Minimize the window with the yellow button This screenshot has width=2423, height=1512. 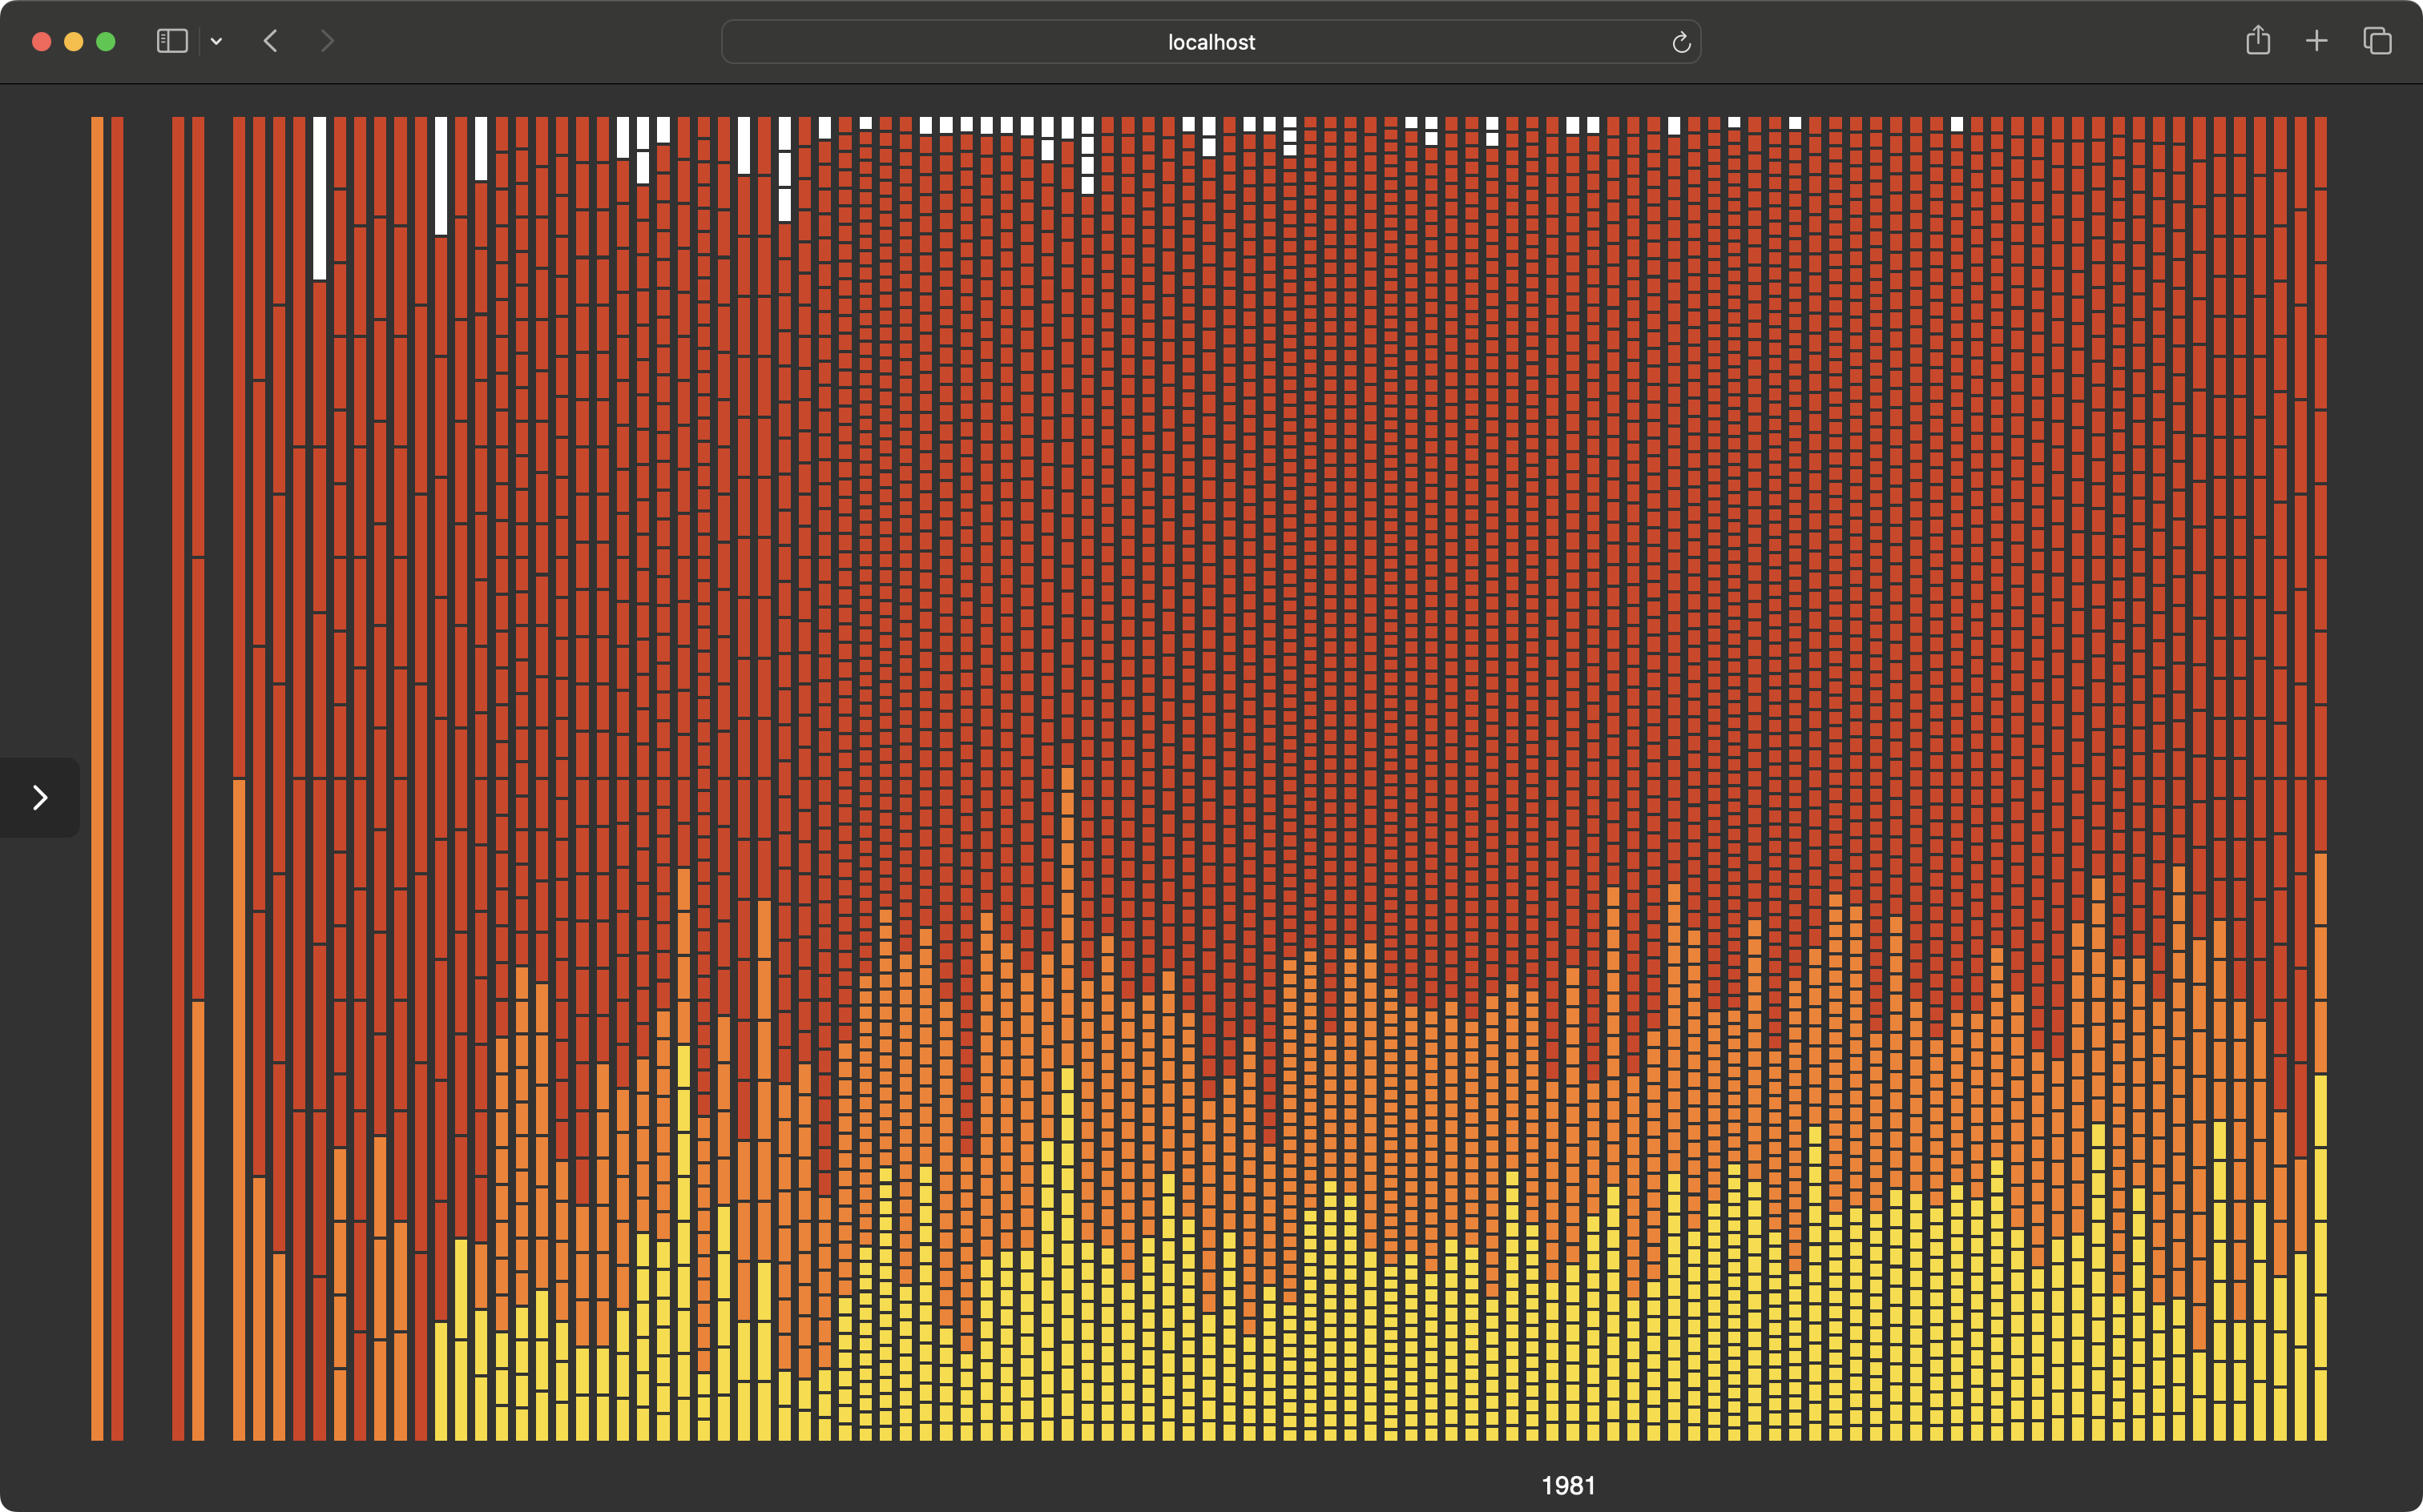(x=73, y=41)
